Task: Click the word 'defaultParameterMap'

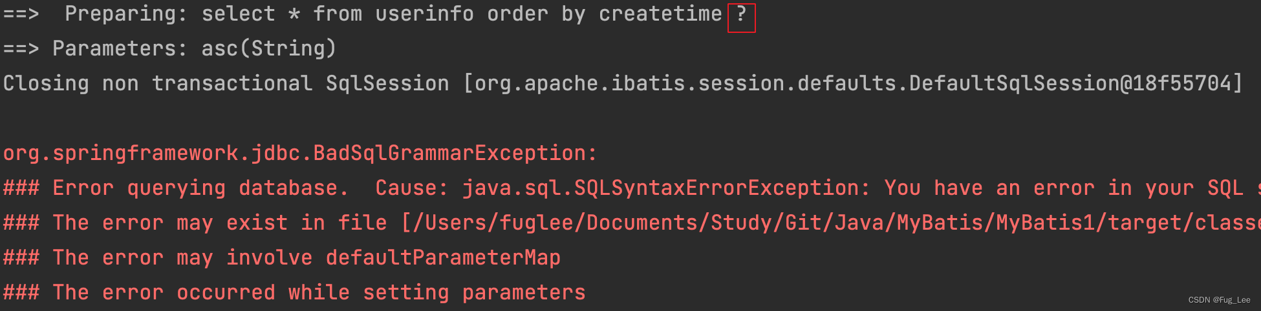Action: pyautogui.click(x=443, y=258)
